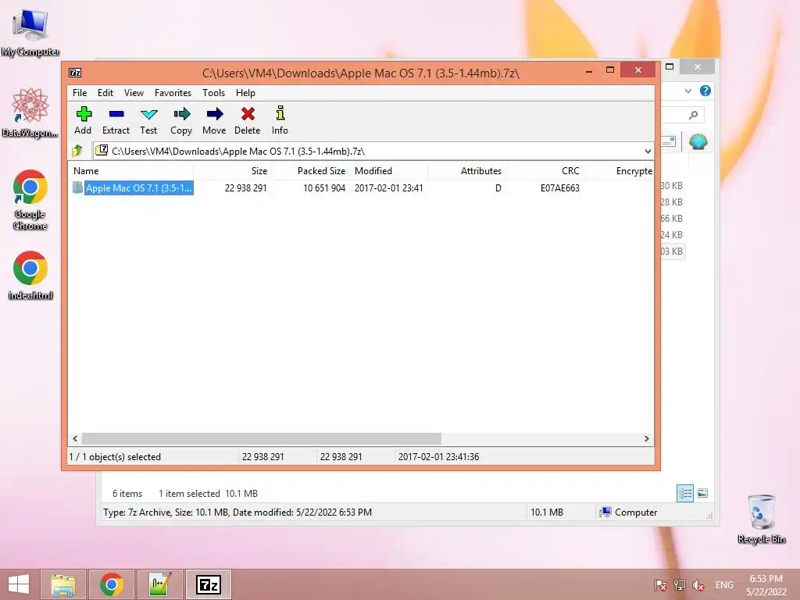Click the packed size 10 651 904

point(324,187)
